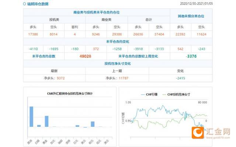Click the 最新 column header
The image size is (236, 147).
(x=54, y=71)
